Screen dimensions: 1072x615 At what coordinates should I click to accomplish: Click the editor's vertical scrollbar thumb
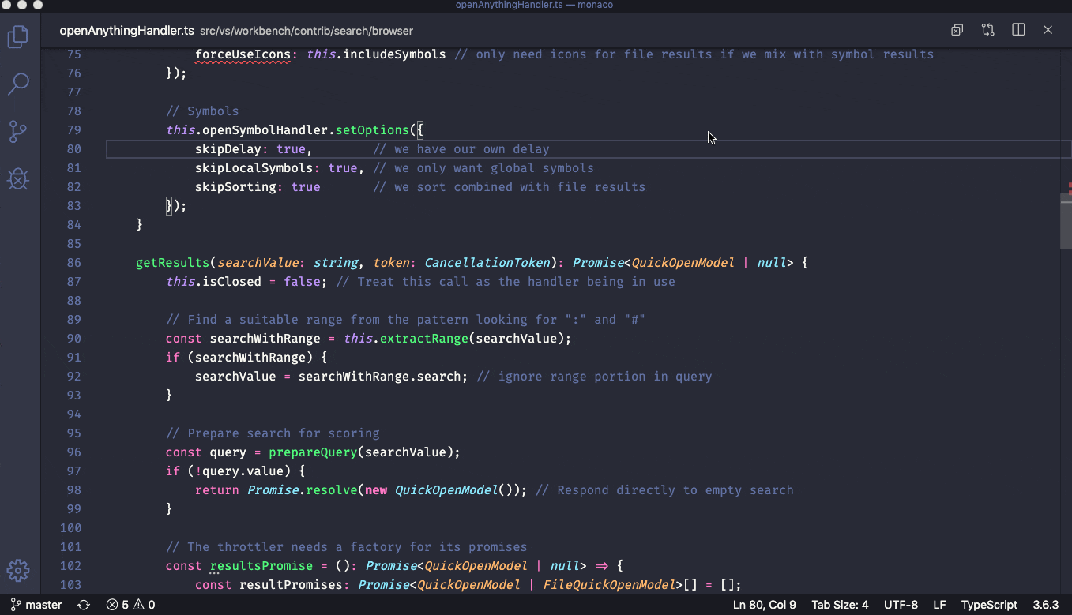[x=1066, y=221]
